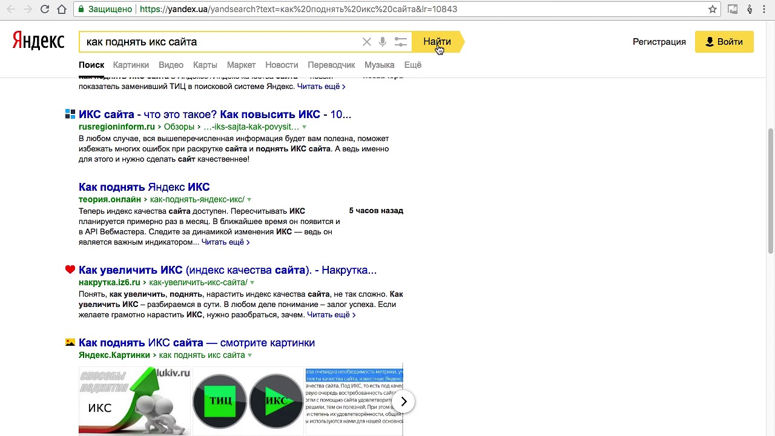The image size is (775, 436).
Task: Expand накрутка.iz6.ru result options arrow
Action: [x=252, y=283]
